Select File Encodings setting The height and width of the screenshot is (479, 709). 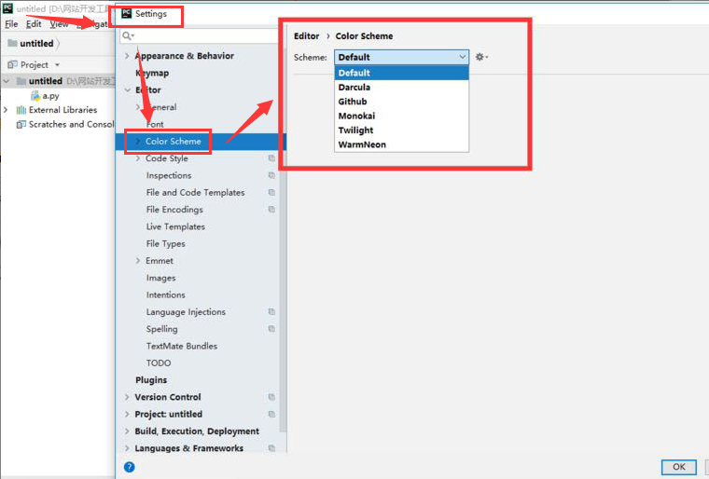tap(174, 210)
